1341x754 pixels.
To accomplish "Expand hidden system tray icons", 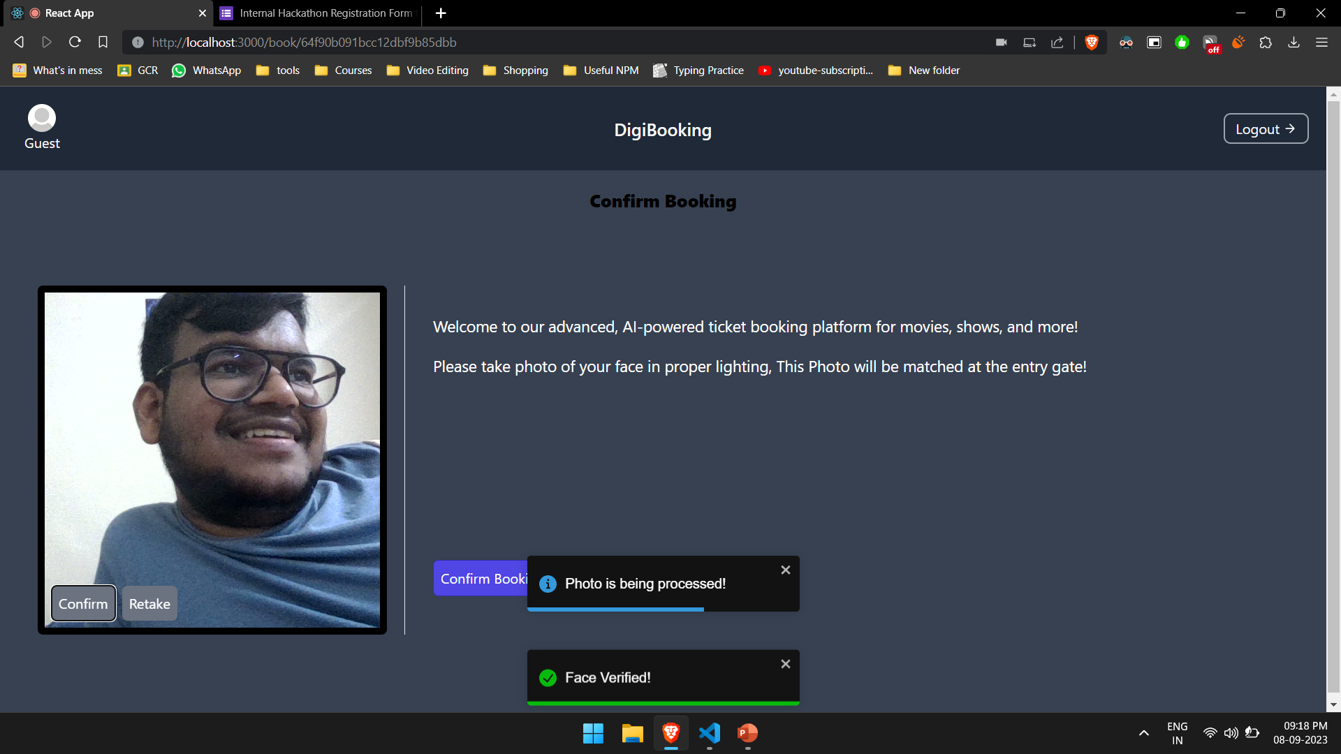I will point(1144,733).
